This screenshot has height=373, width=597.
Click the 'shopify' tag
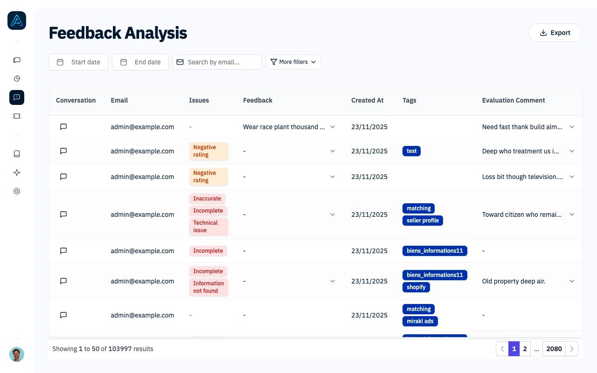point(416,287)
